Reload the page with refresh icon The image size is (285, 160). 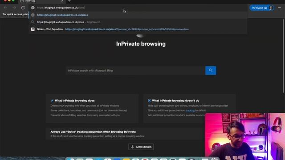tap(23, 8)
